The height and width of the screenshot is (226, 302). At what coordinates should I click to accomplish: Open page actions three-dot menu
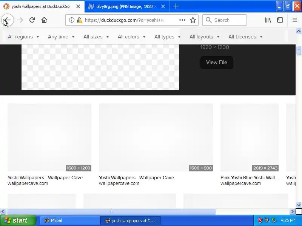coord(182,20)
